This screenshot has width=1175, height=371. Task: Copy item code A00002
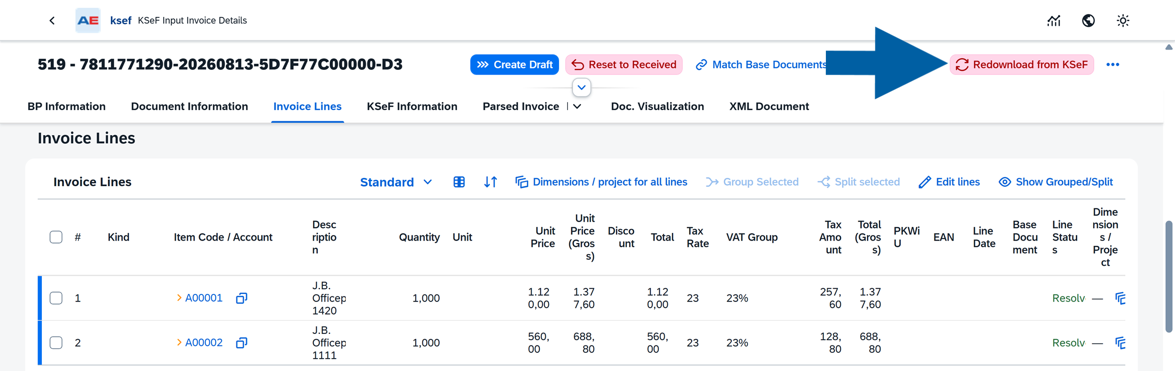tap(241, 343)
